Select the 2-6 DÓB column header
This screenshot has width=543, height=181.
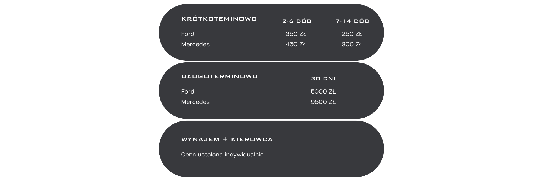(297, 21)
